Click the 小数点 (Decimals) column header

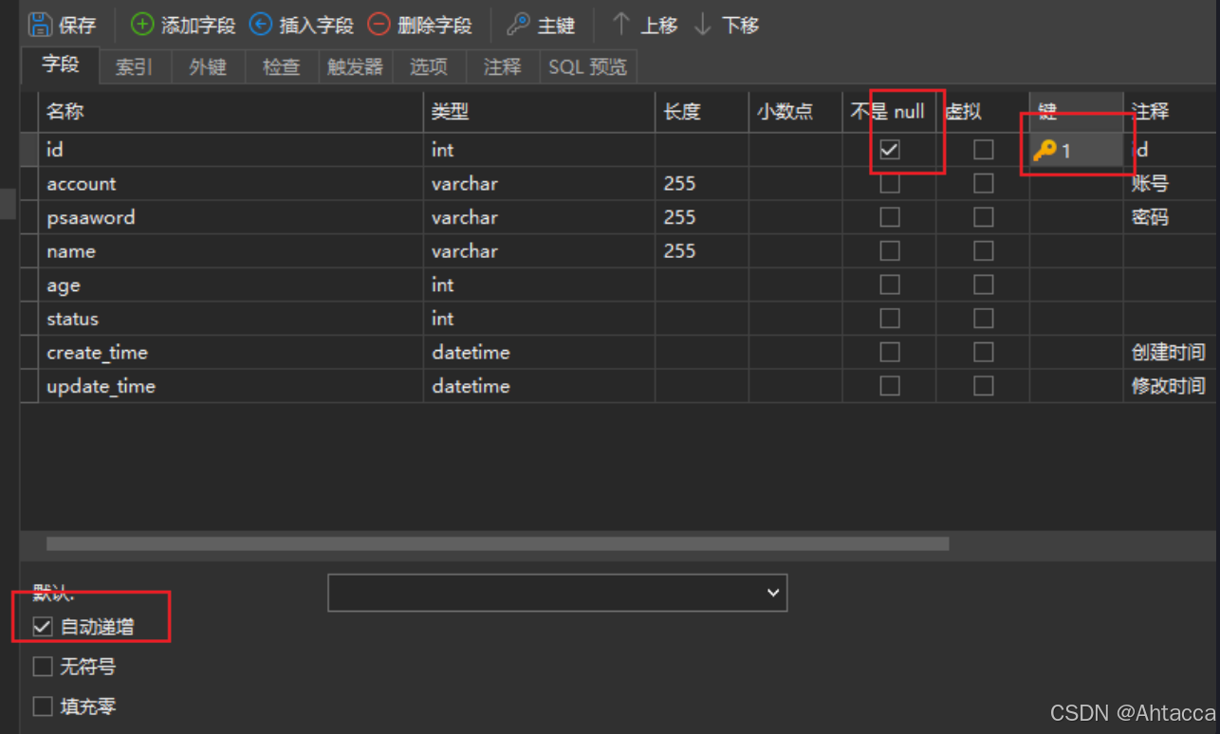tap(795, 112)
